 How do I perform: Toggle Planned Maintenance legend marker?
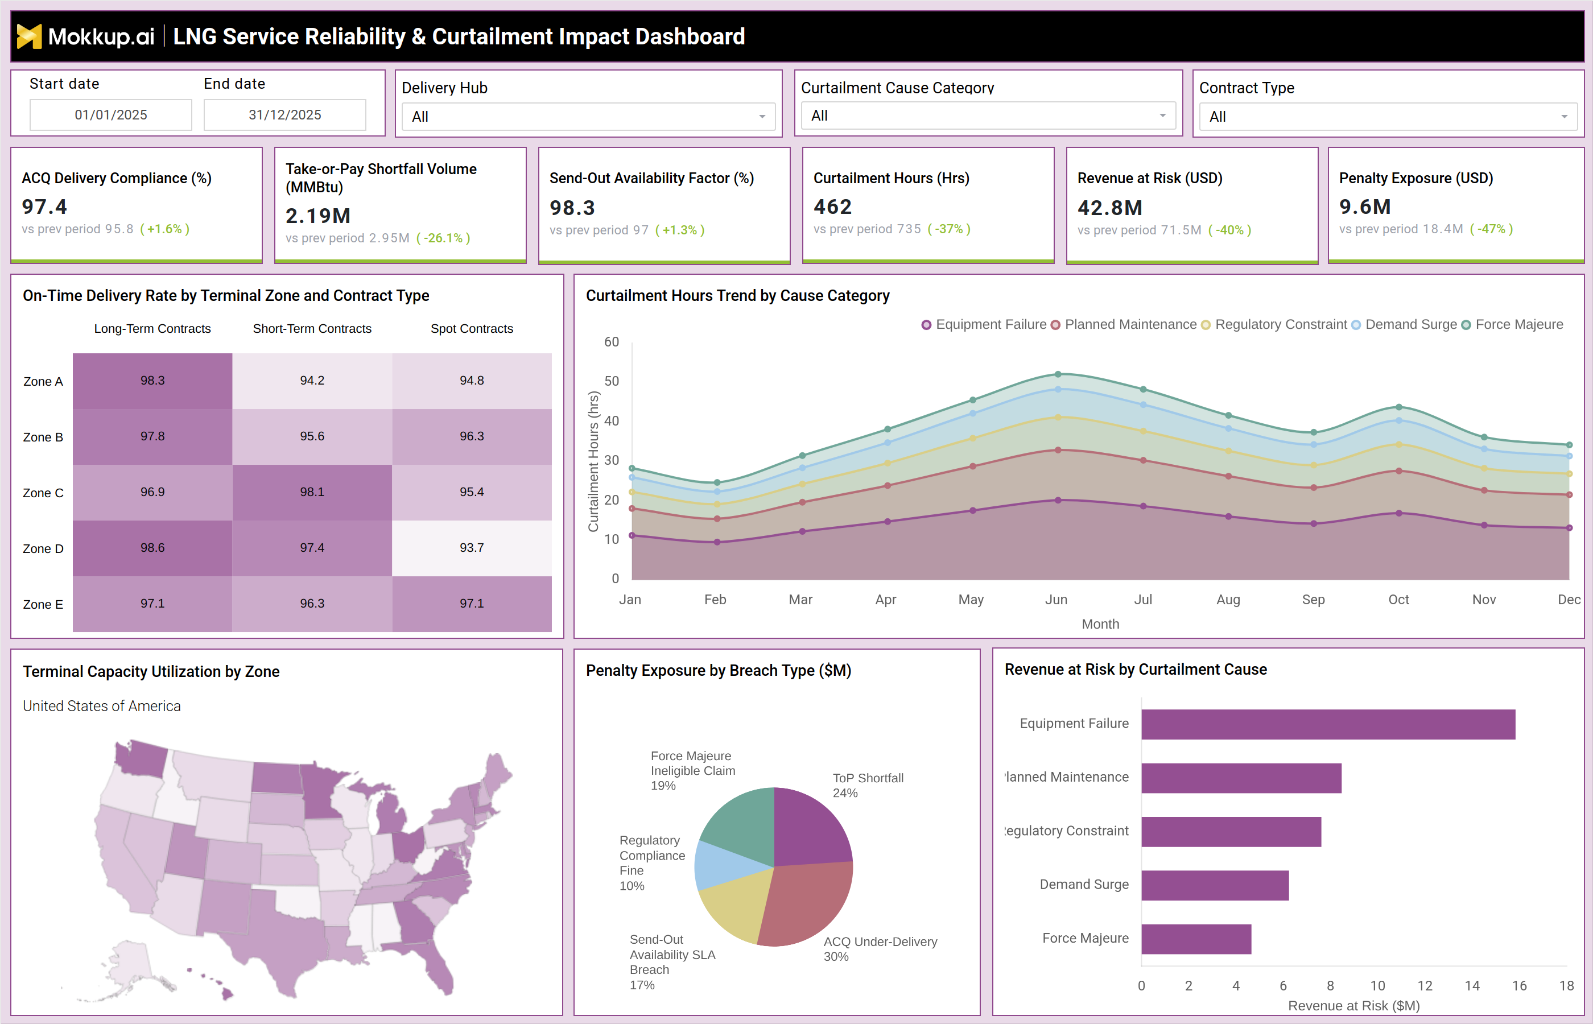(x=1055, y=324)
